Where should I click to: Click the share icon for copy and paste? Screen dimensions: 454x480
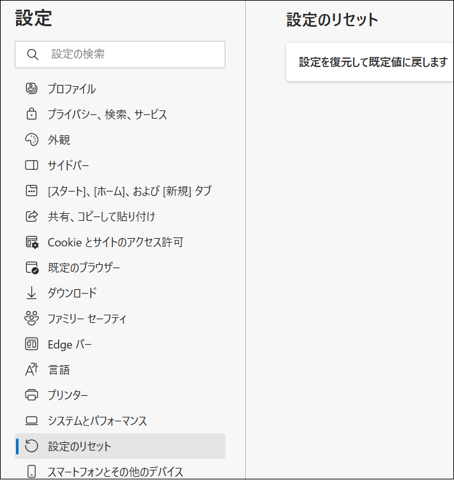tap(31, 216)
